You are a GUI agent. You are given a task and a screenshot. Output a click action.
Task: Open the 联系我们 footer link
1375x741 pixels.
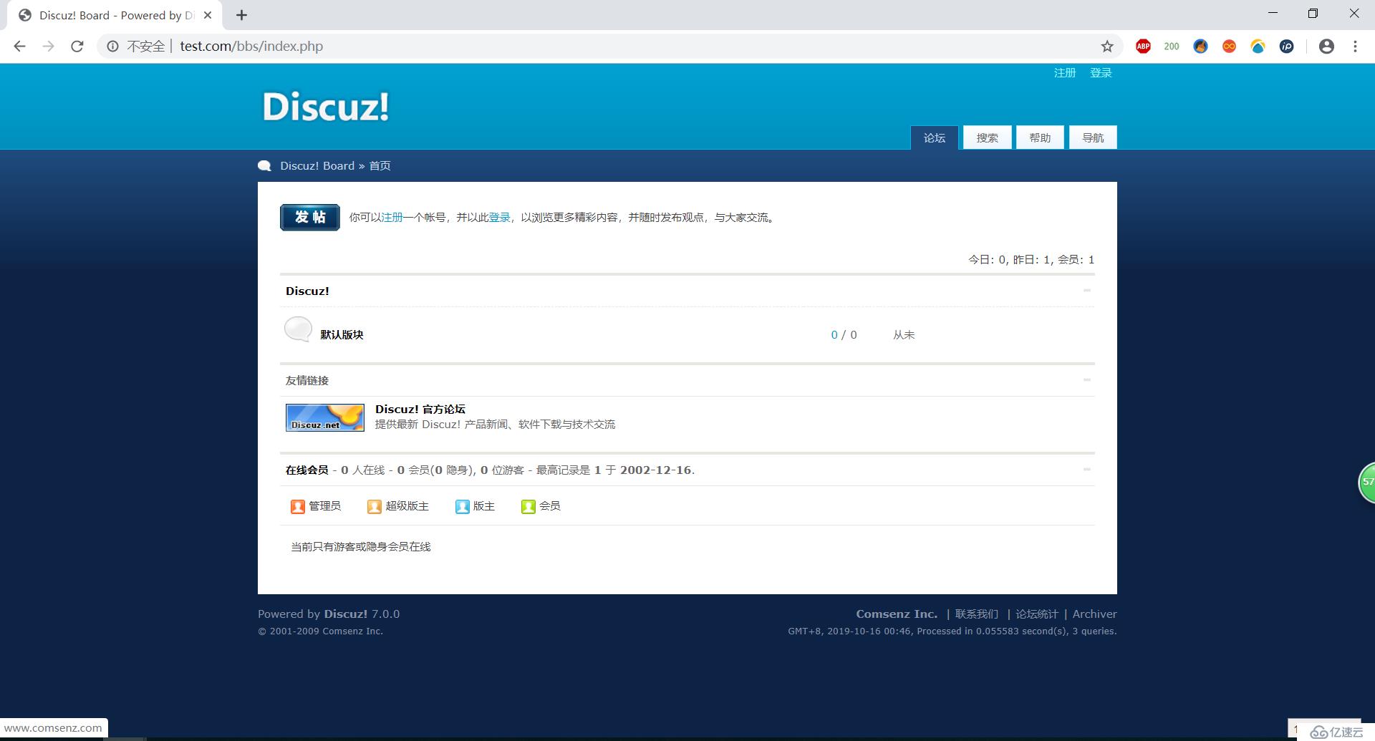[977, 614]
